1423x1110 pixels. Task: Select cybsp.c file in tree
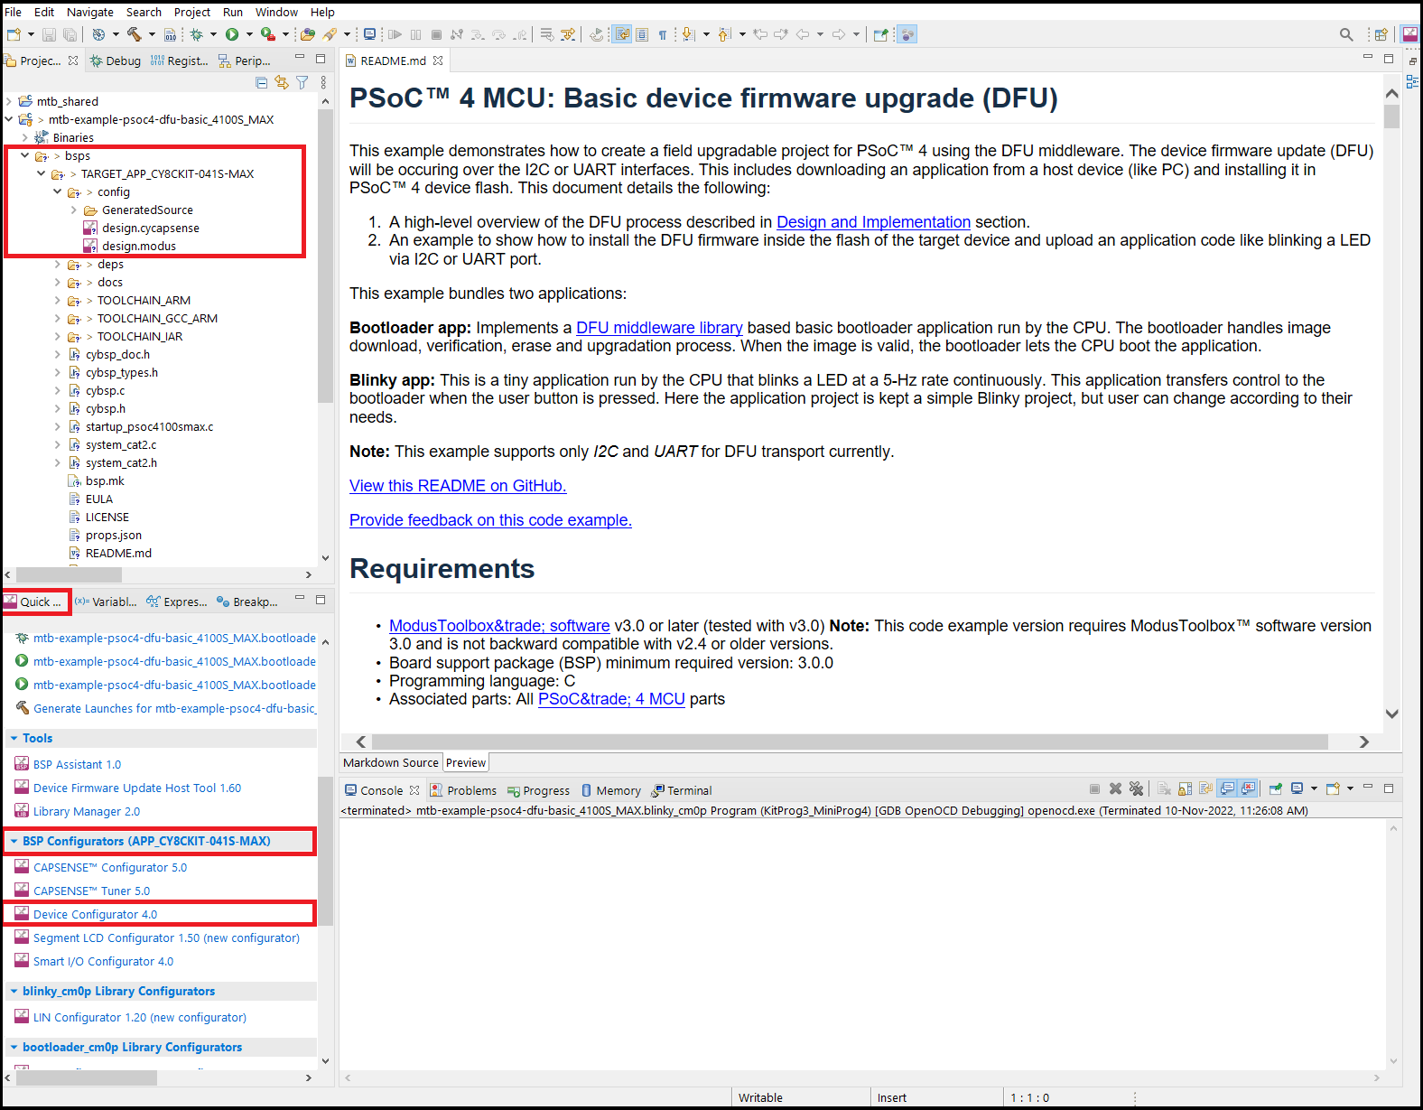106,390
